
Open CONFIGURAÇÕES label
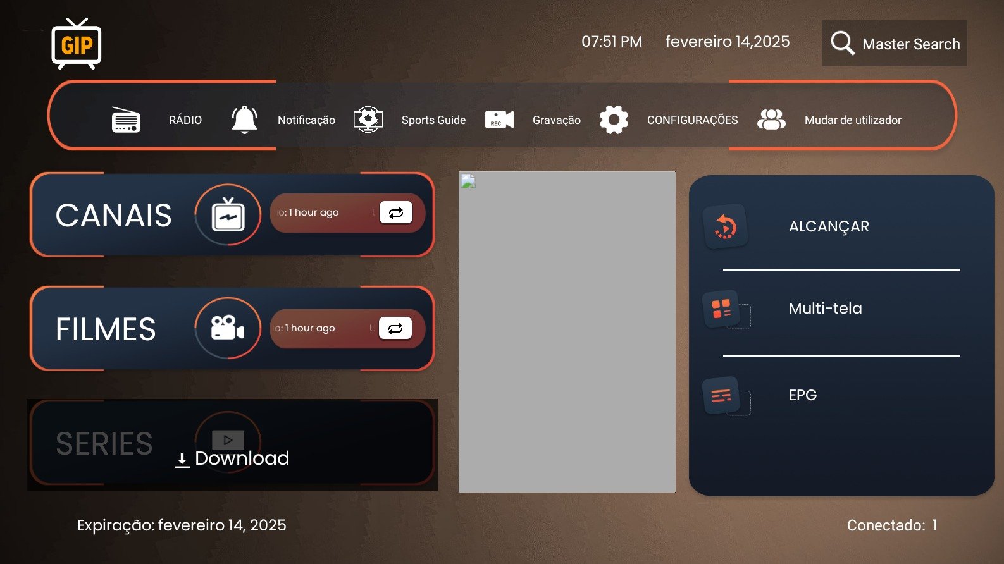point(692,120)
